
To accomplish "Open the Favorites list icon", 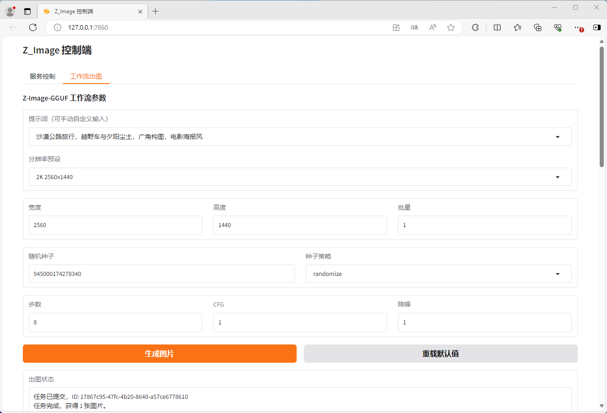I will (517, 27).
